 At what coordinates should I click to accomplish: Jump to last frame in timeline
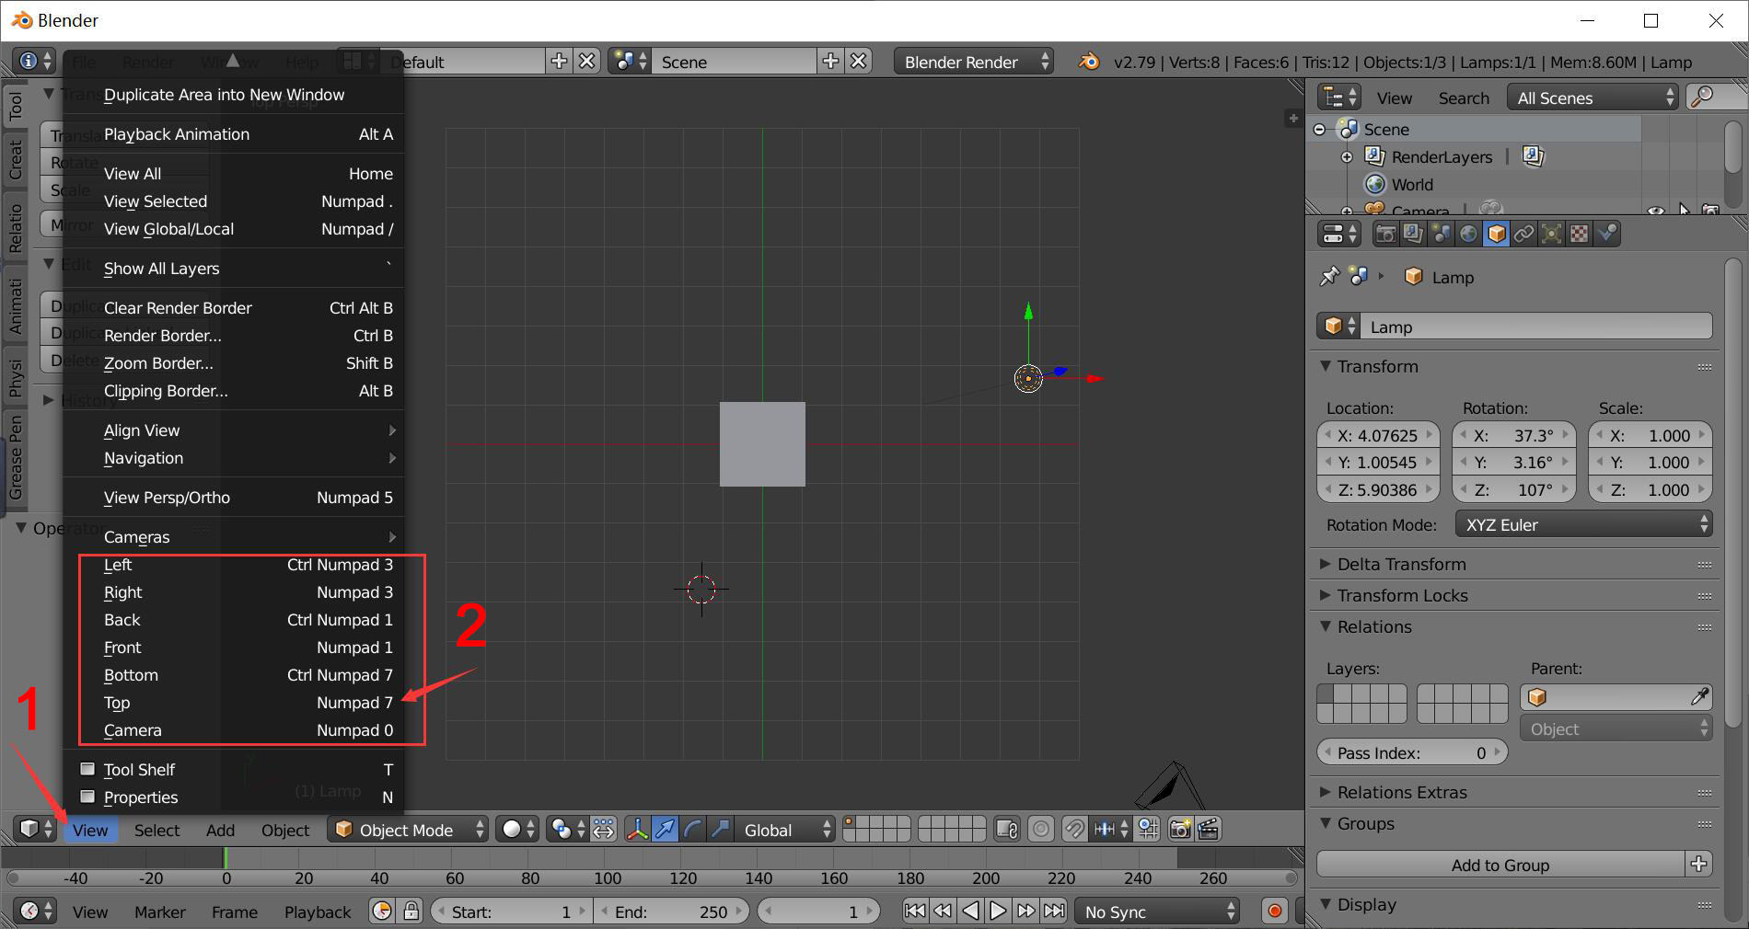[1054, 912]
